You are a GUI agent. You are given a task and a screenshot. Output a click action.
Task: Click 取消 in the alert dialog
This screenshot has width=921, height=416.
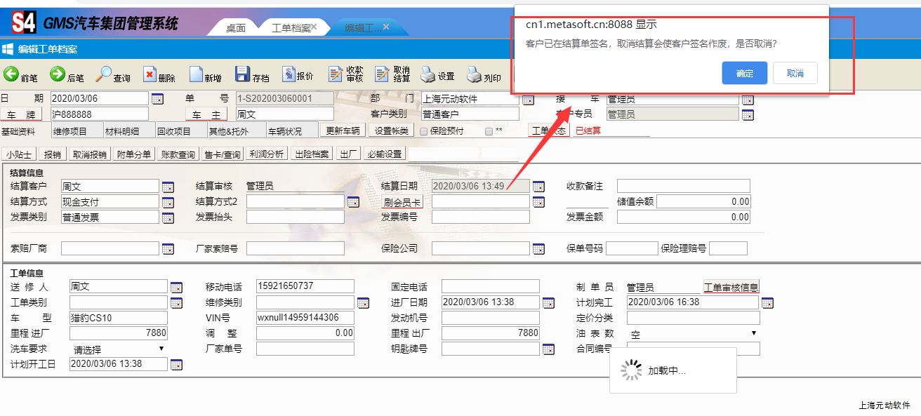795,74
